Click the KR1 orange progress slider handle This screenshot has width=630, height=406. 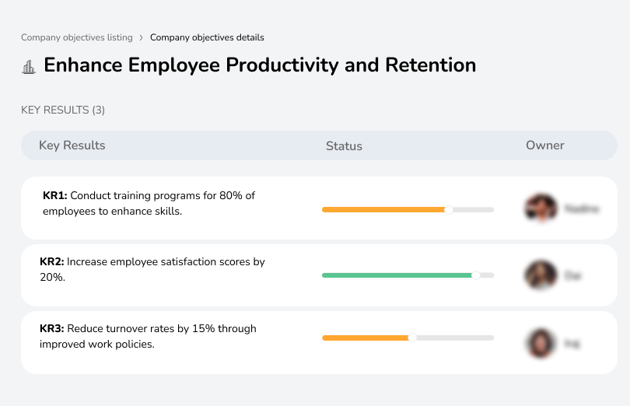click(448, 209)
